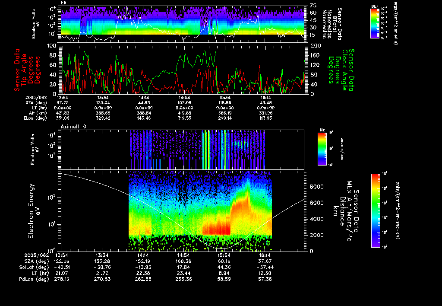Click PdLon value 262.88
442x306 pixels.
[x=143, y=279]
